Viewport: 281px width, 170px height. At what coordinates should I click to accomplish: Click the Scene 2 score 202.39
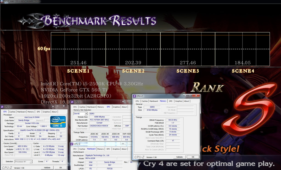coord(133,63)
